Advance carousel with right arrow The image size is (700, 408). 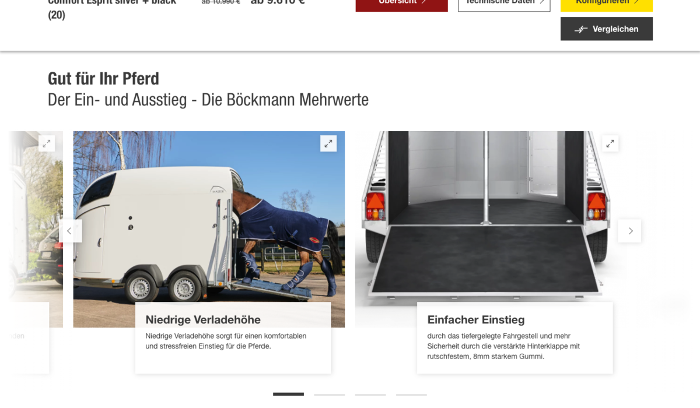click(x=629, y=231)
